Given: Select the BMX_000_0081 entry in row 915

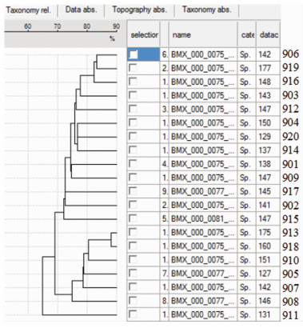Looking at the screenshot, I should click(203, 219).
